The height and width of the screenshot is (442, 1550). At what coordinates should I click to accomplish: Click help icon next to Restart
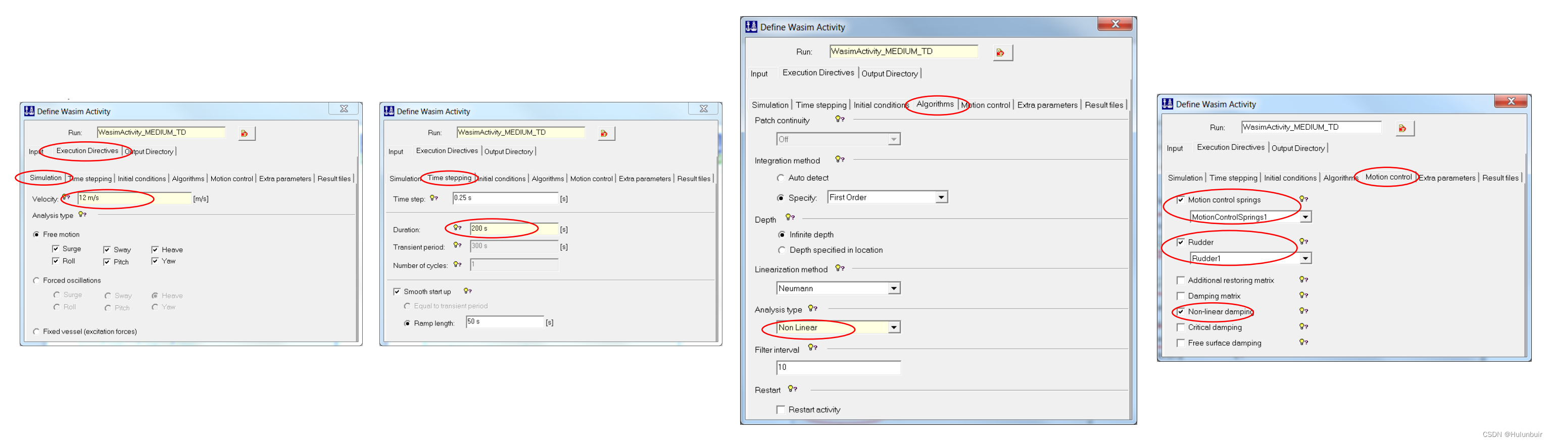(793, 389)
